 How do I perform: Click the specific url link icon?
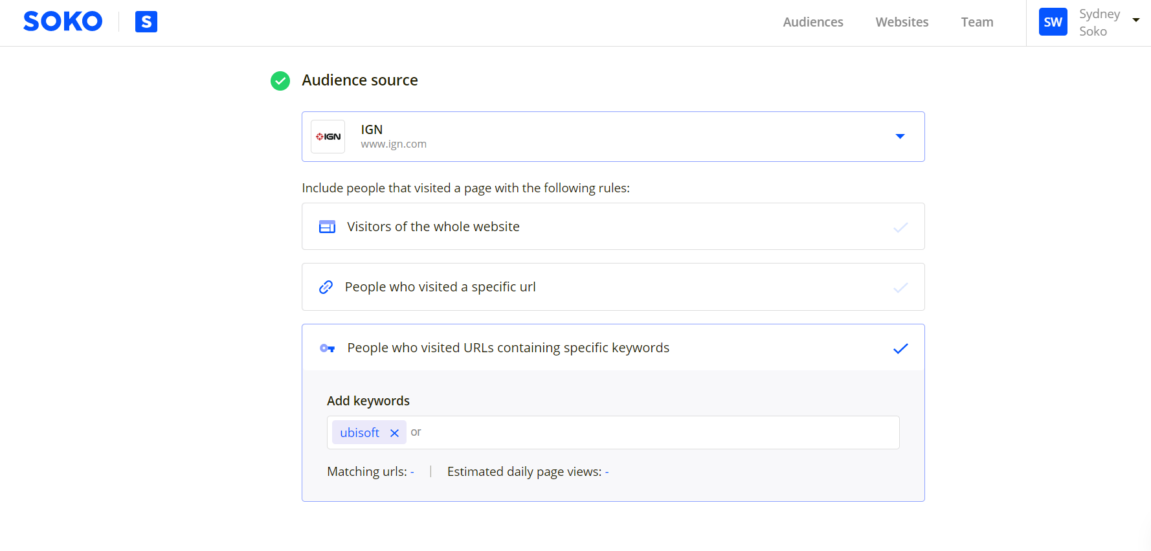point(326,287)
